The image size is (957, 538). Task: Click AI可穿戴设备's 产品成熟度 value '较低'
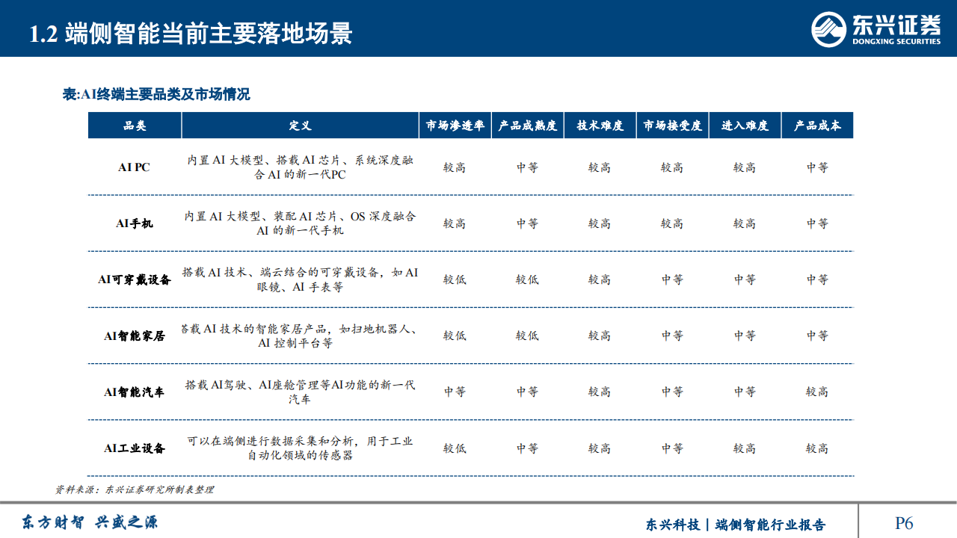click(527, 279)
